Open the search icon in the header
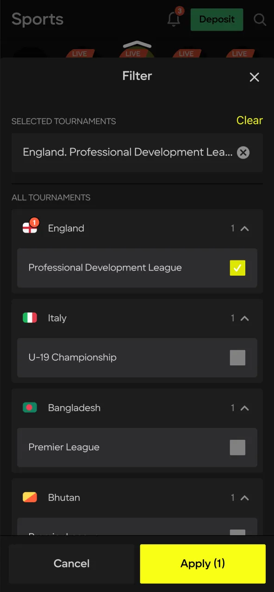This screenshot has height=592, width=274. pyautogui.click(x=260, y=19)
